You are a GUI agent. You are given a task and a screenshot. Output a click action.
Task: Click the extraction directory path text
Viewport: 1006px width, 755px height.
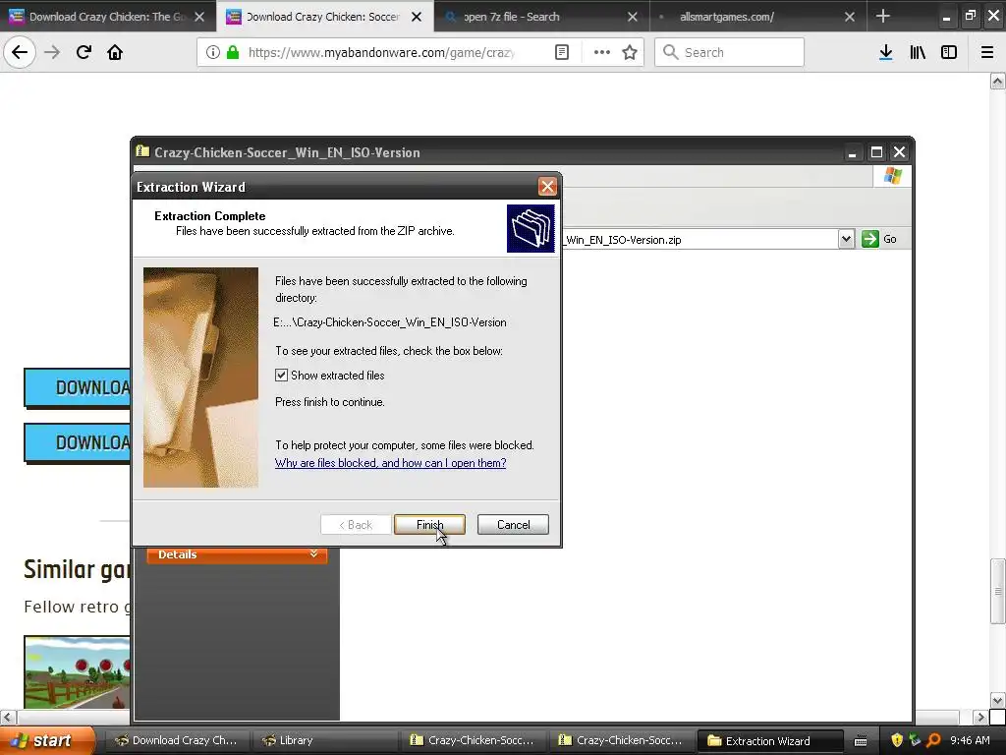click(390, 322)
